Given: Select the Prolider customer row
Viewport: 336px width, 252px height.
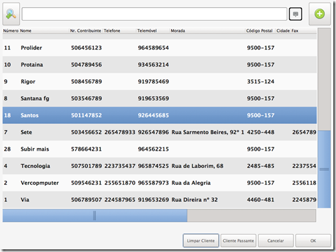Looking at the screenshot, I should click(x=159, y=48).
